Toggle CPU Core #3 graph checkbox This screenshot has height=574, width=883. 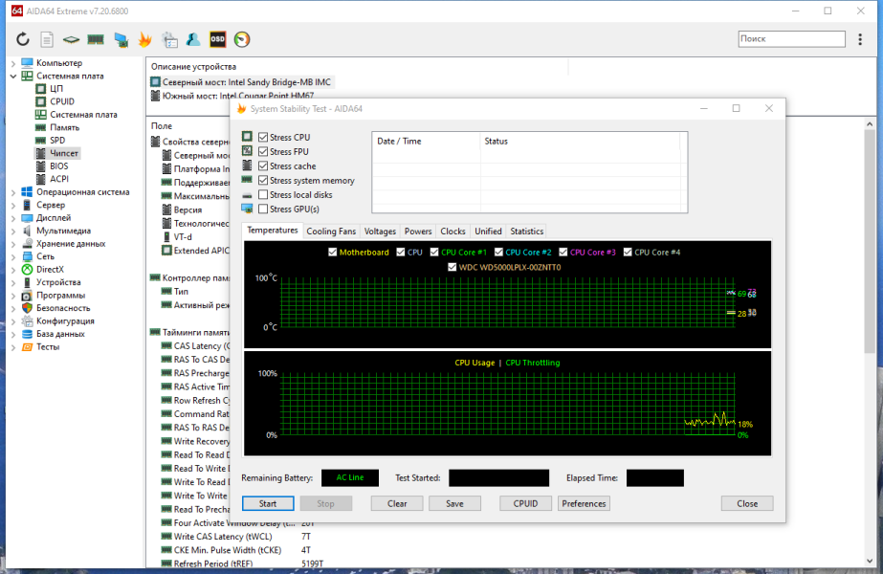click(x=563, y=252)
